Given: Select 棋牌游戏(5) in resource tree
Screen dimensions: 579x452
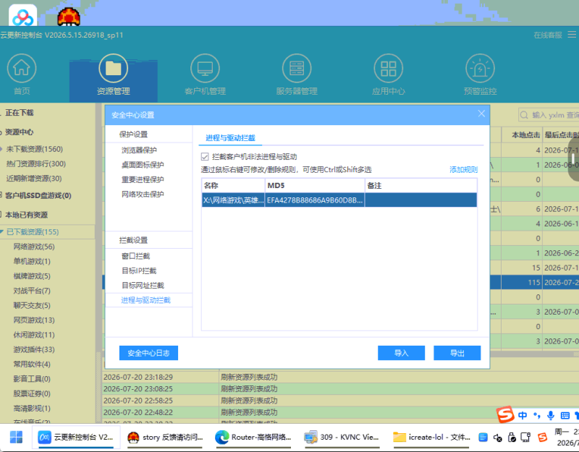Looking at the screenshot, I should 32,276.
